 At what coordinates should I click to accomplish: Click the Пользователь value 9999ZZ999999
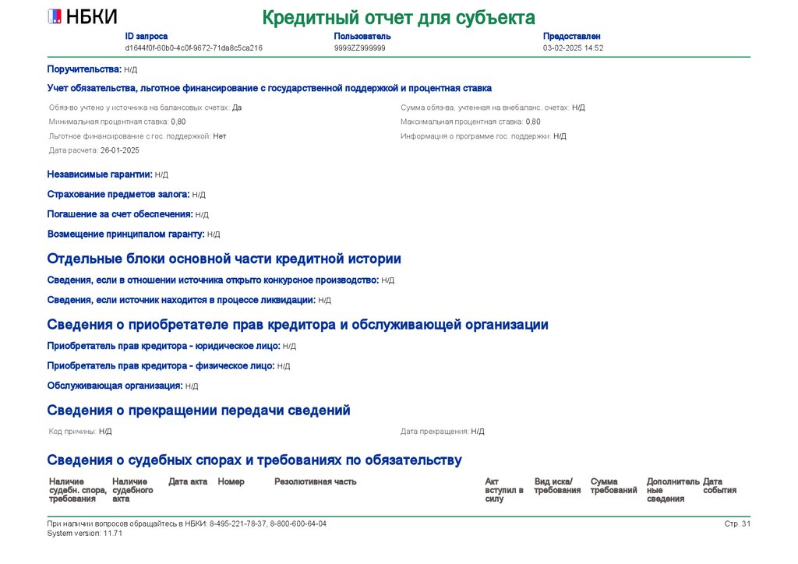pos(360,48)
